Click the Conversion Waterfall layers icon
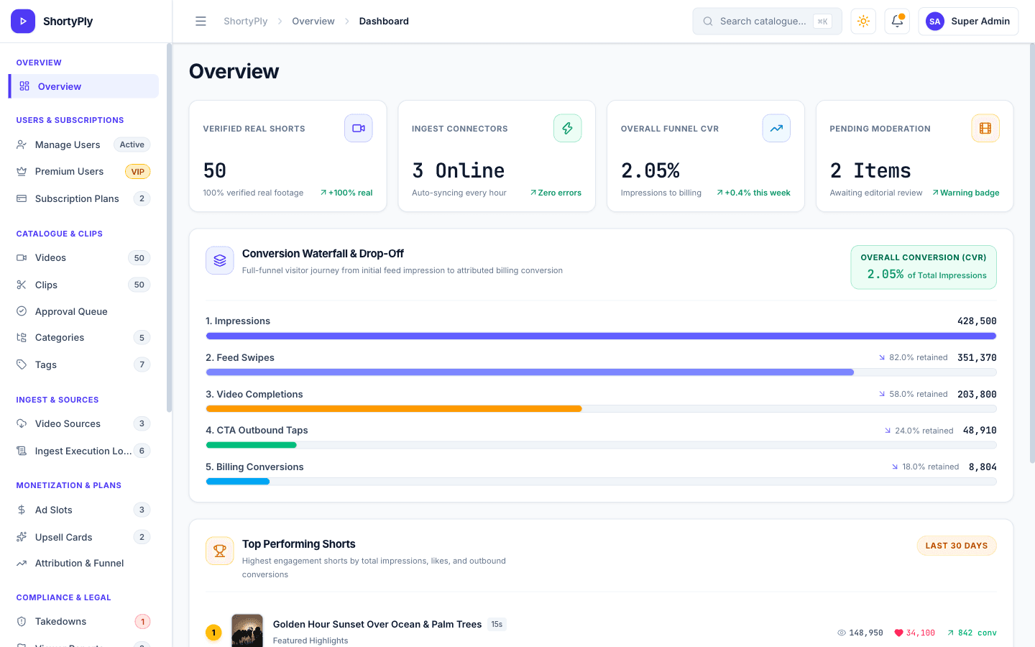 click(220, 260)
